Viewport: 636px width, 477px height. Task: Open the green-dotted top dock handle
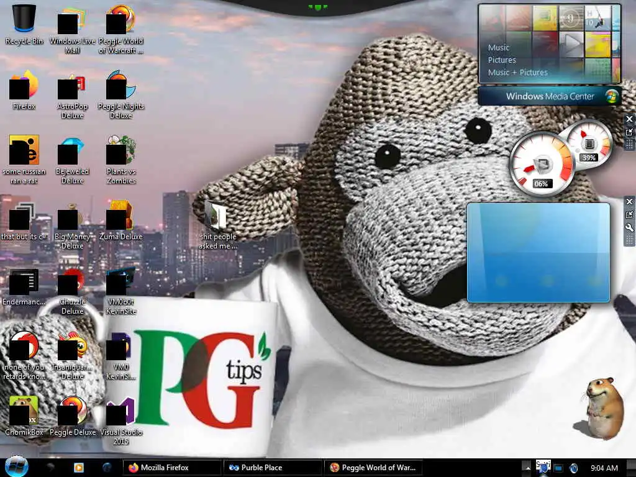pos(317,7)
